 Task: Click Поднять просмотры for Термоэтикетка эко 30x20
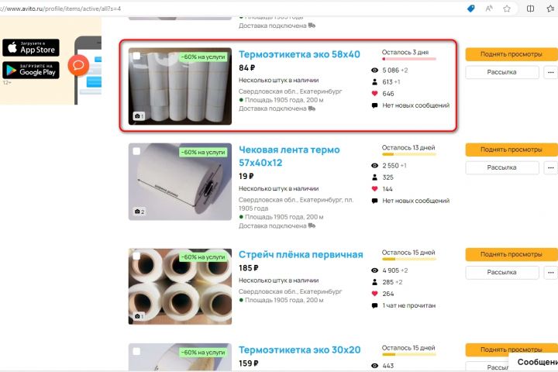click(511, 350)
